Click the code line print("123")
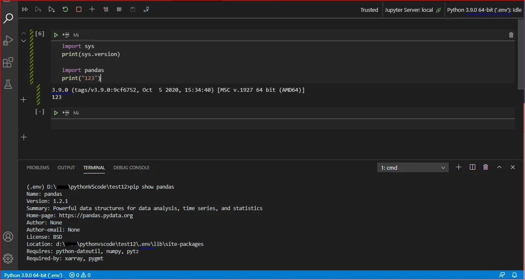The height and width of the screenshot is (280, 525). click(x=81, y=78)
